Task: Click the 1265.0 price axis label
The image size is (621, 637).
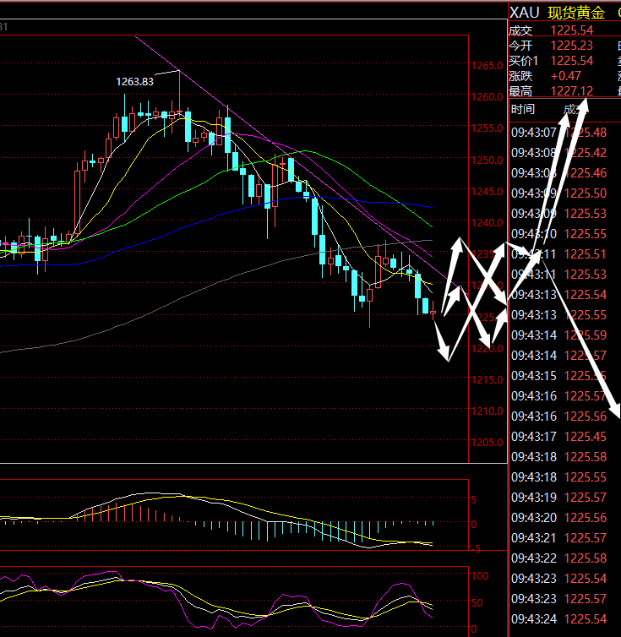Action: point(487,65)
